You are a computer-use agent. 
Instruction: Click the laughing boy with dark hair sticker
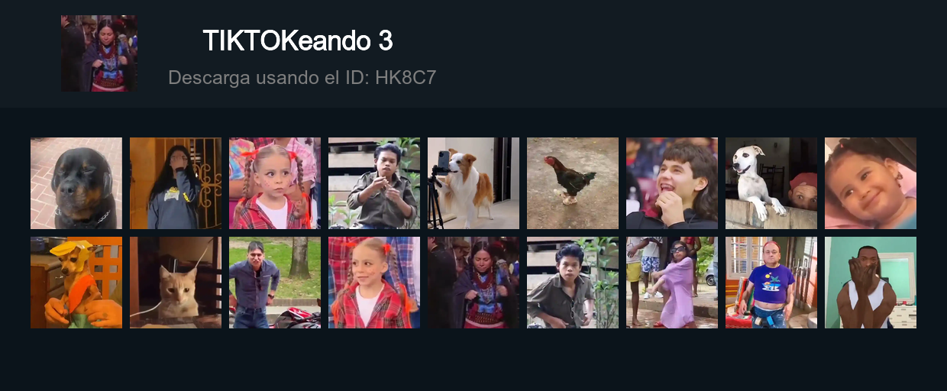[x=672, y=183]
